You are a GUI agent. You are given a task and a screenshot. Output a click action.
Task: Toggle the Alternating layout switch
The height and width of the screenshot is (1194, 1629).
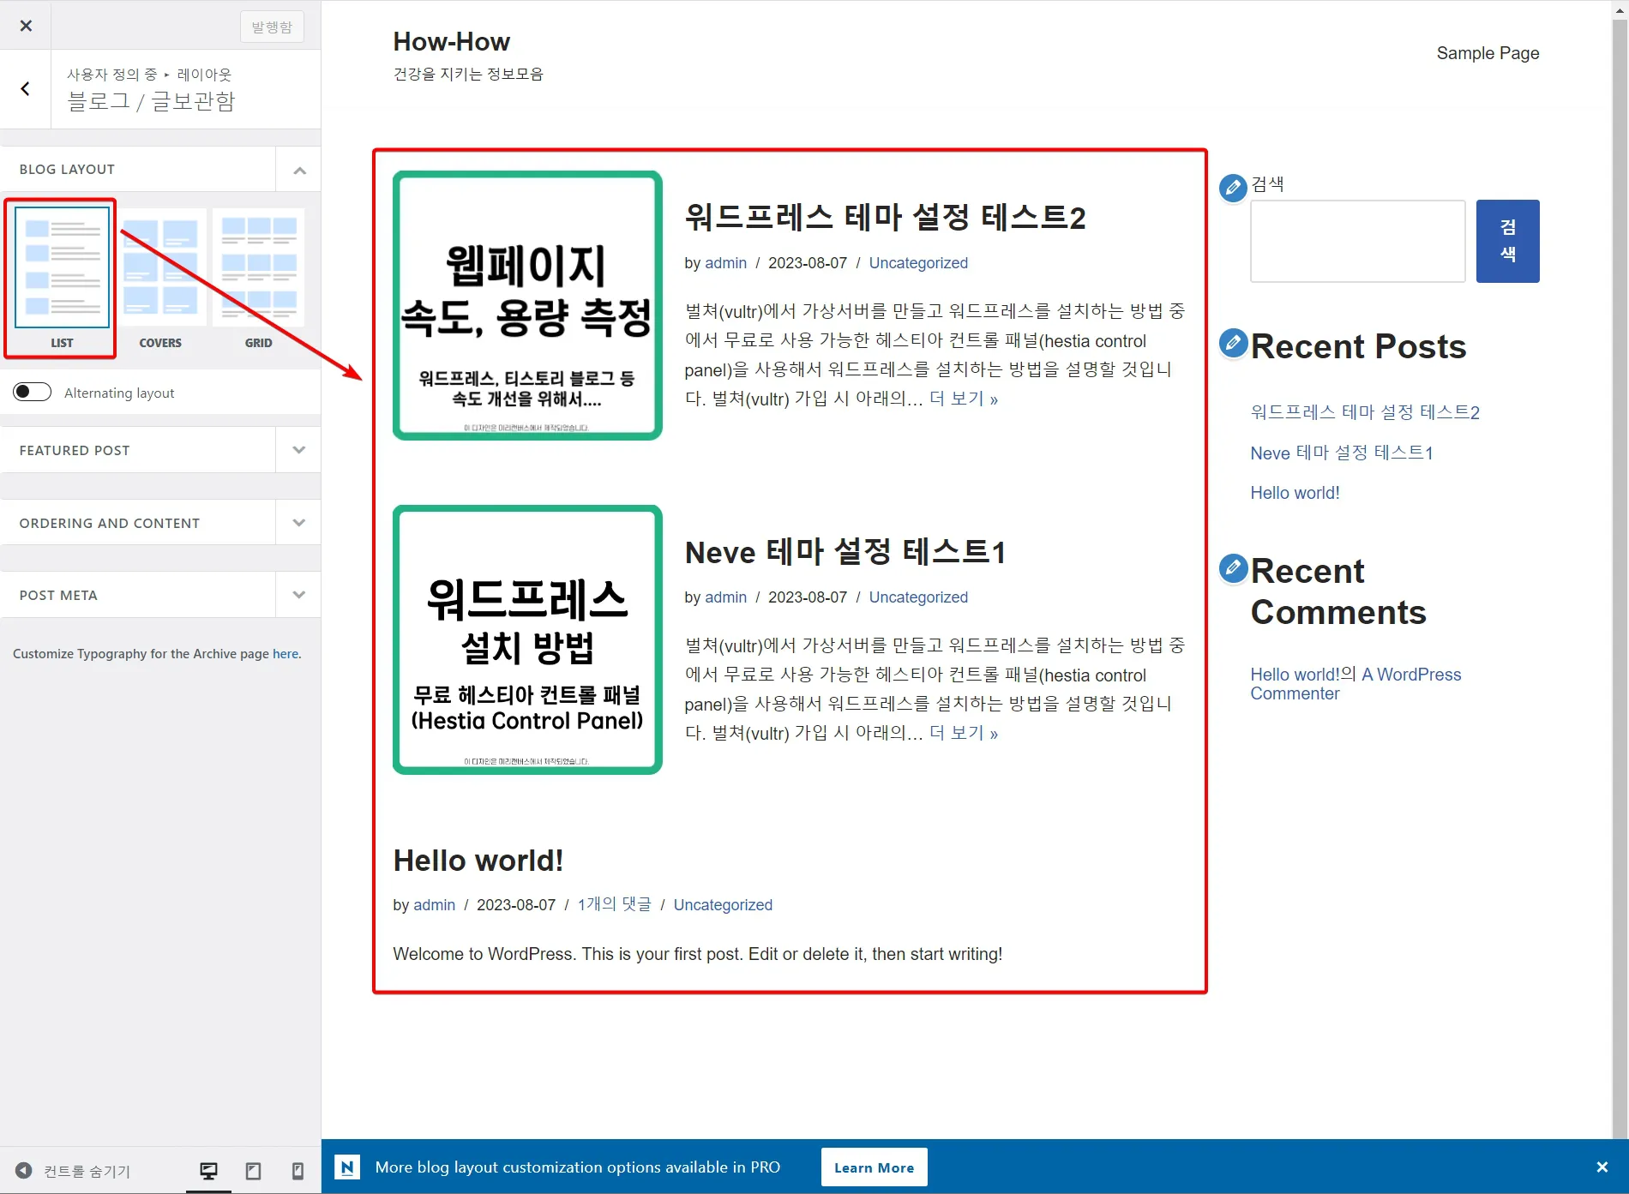[x=33, y=392]
